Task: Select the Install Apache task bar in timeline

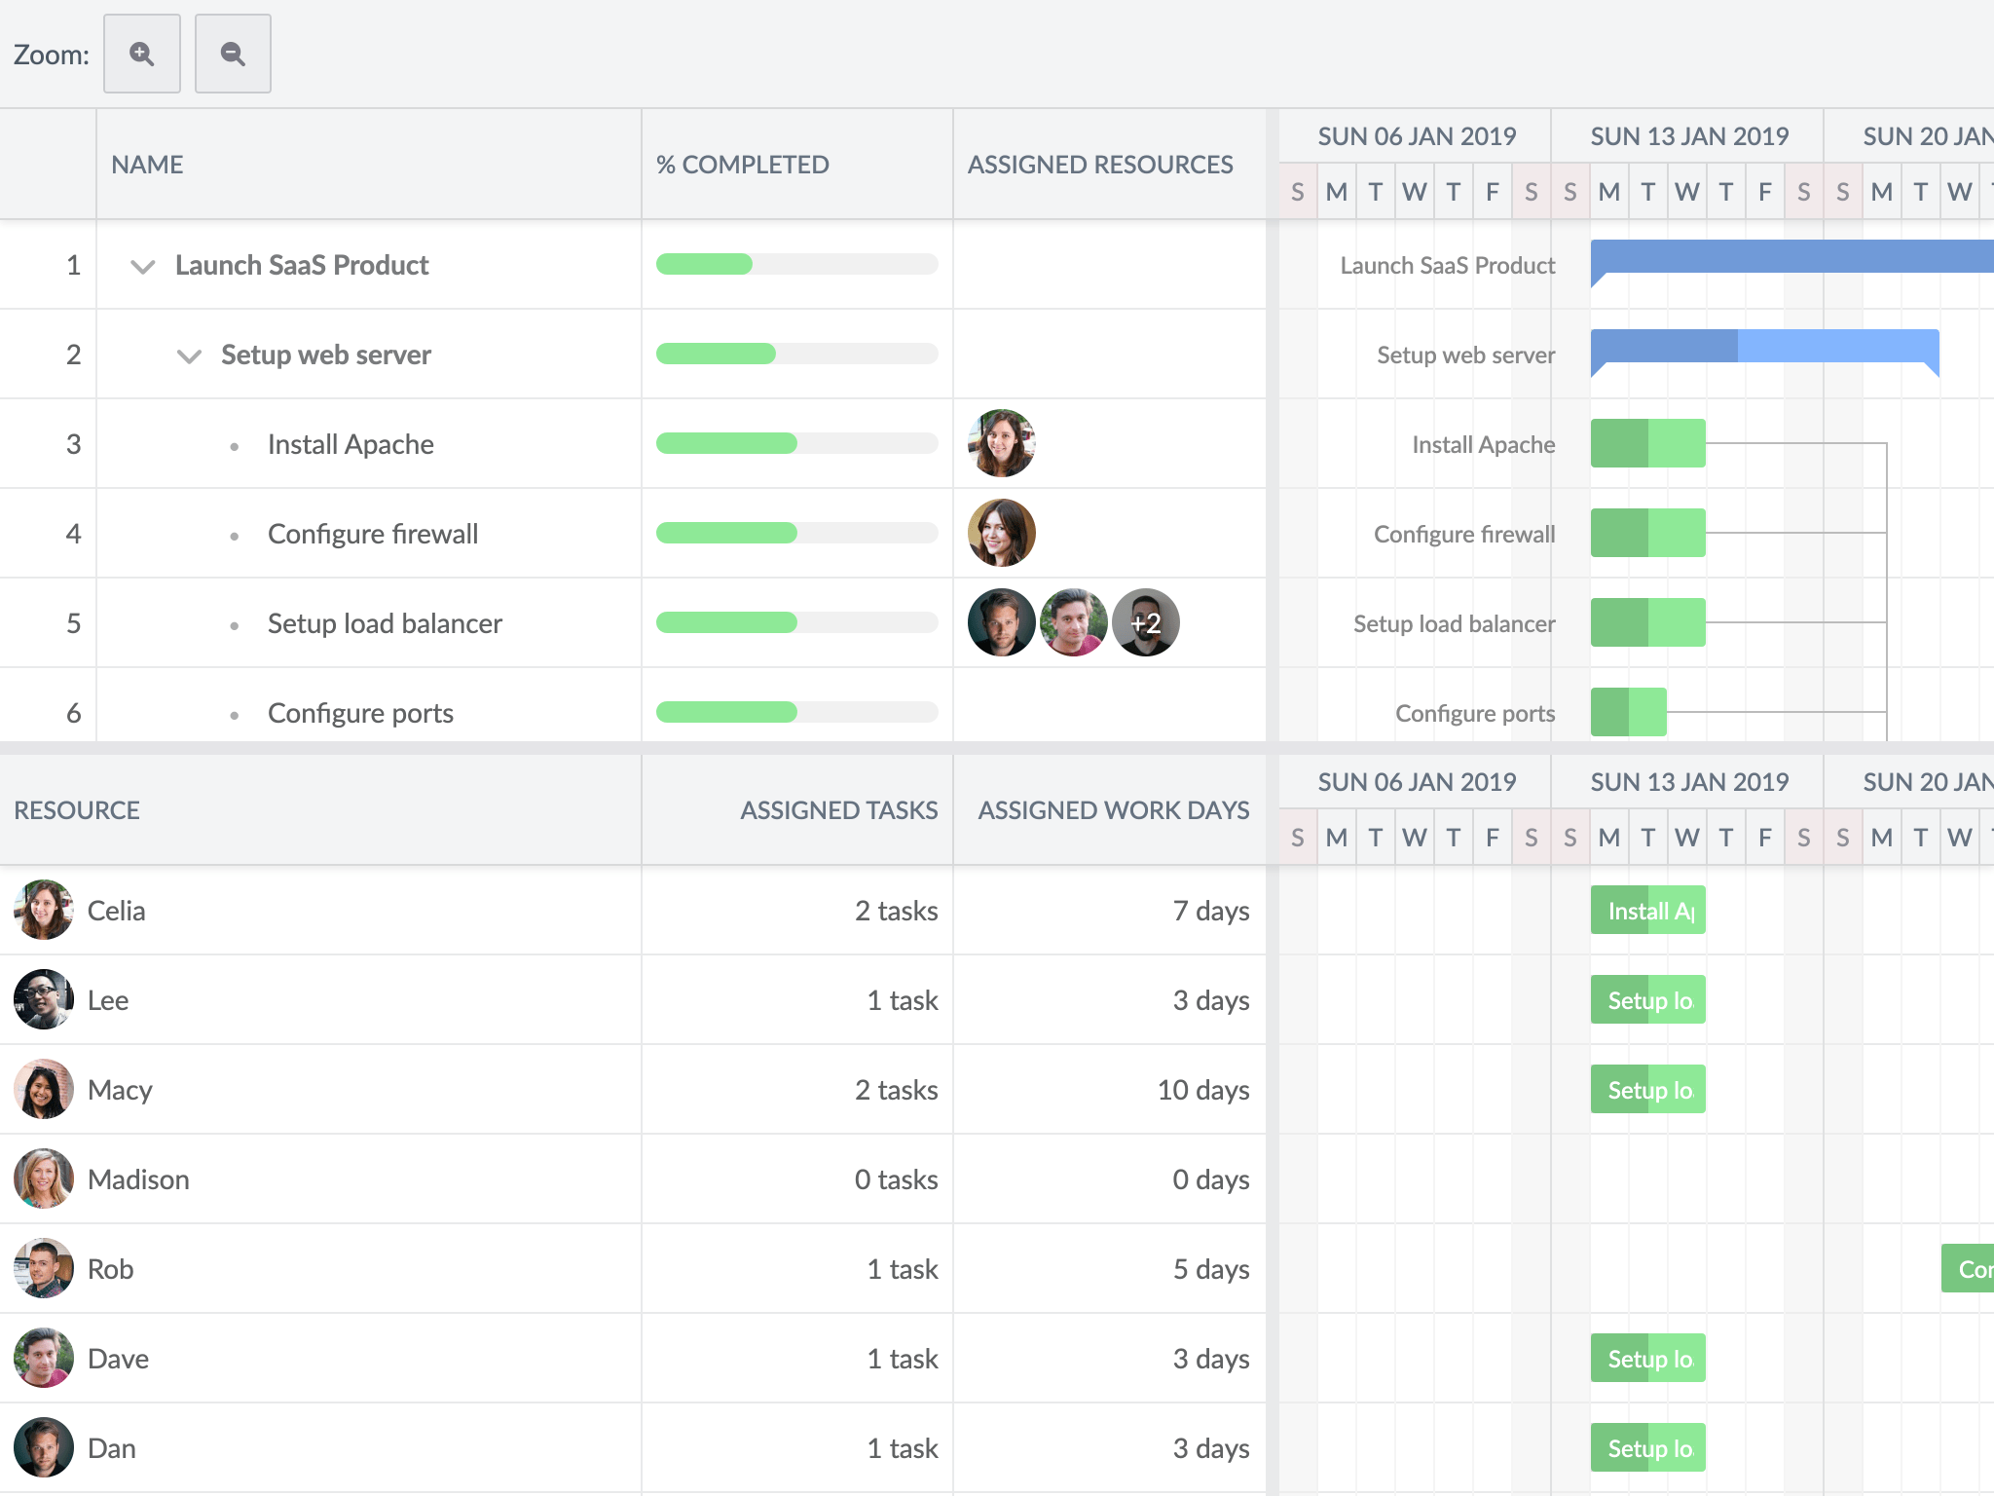Action: (1647, 443)
